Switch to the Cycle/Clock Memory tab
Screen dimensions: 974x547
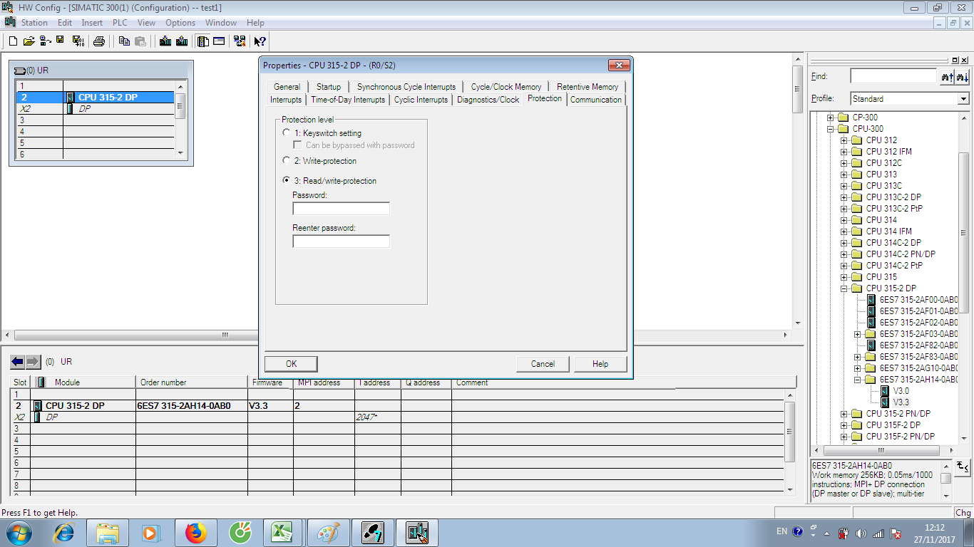506,87
